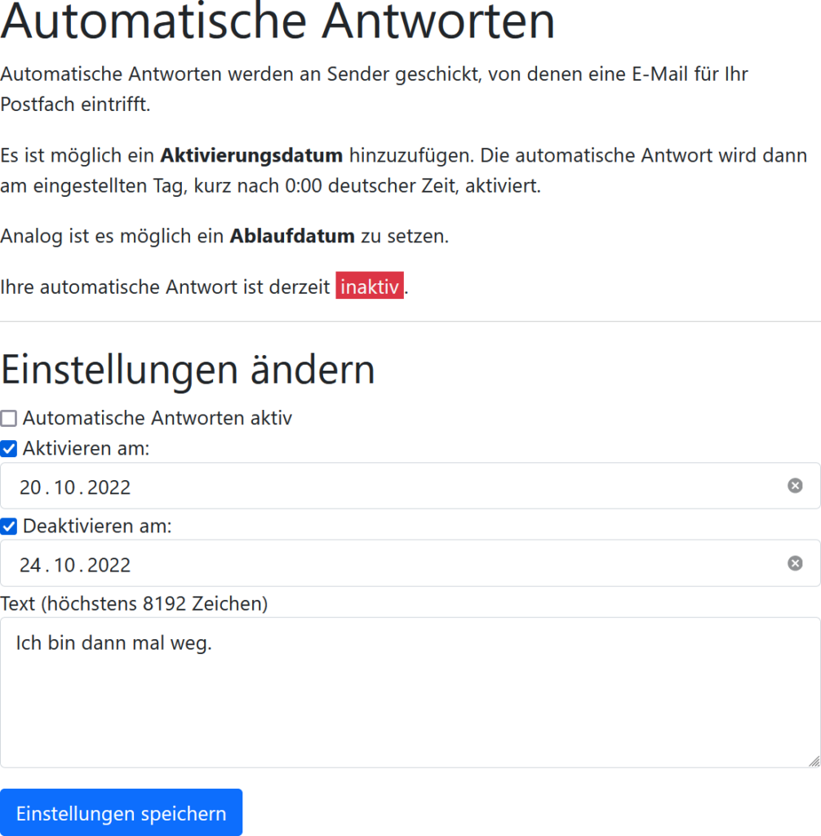Image resolution: width=821 pixels, height=836 pixels.
Task: Uncheck the "Aktivieren am" option
Action: 8,448
